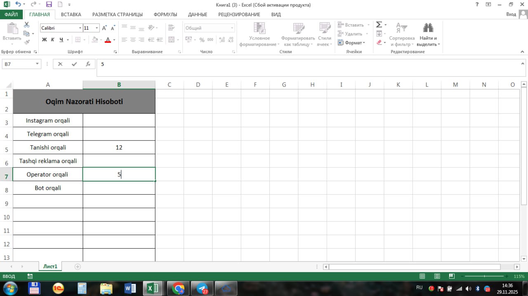Click the increase font size icon
Viewport: 528px width, 296px height.
pos(104,28)
